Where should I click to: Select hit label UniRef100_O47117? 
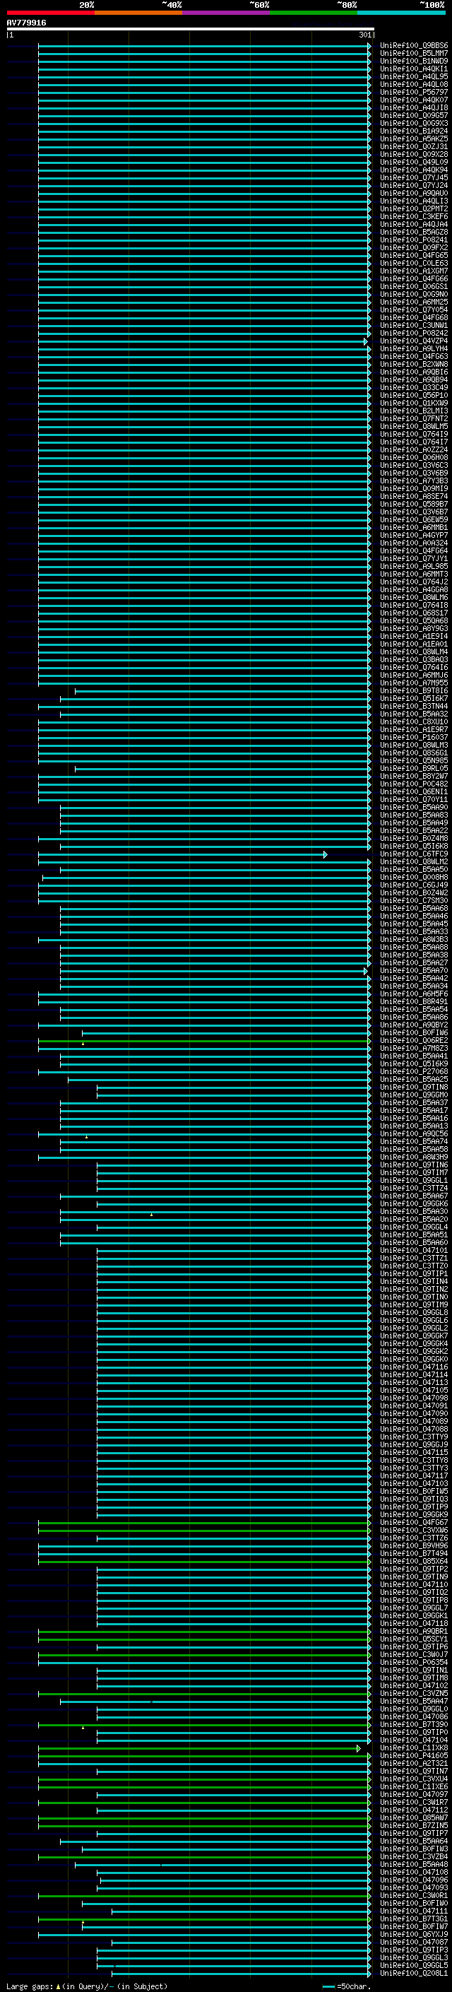click(x=414, y=1476)
